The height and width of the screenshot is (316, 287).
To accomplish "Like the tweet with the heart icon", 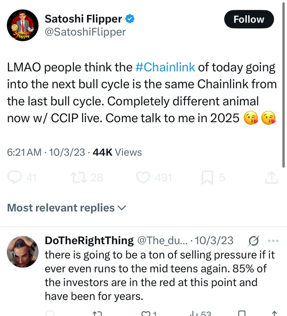I will click(143, 177).
